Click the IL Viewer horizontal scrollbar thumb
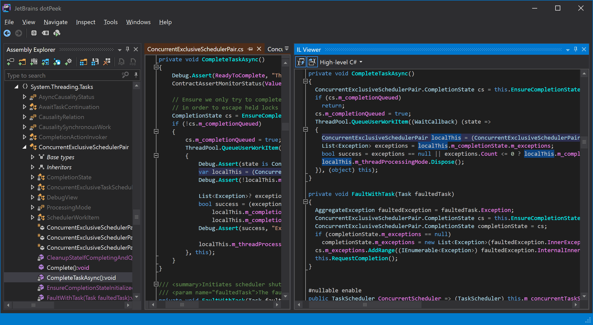593x325 pixels. (x=365, y=305)
